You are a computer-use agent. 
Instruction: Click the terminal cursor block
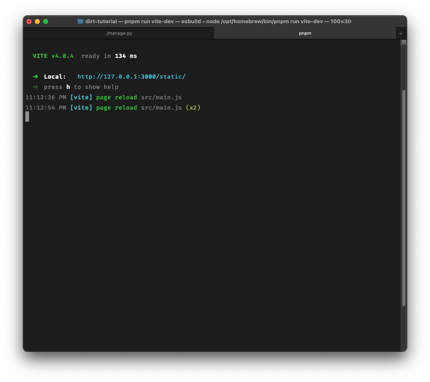(27, 117)
